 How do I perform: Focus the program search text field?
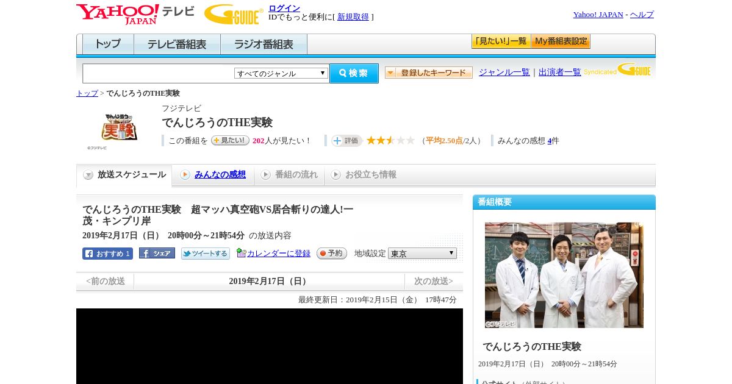[159, 73]
